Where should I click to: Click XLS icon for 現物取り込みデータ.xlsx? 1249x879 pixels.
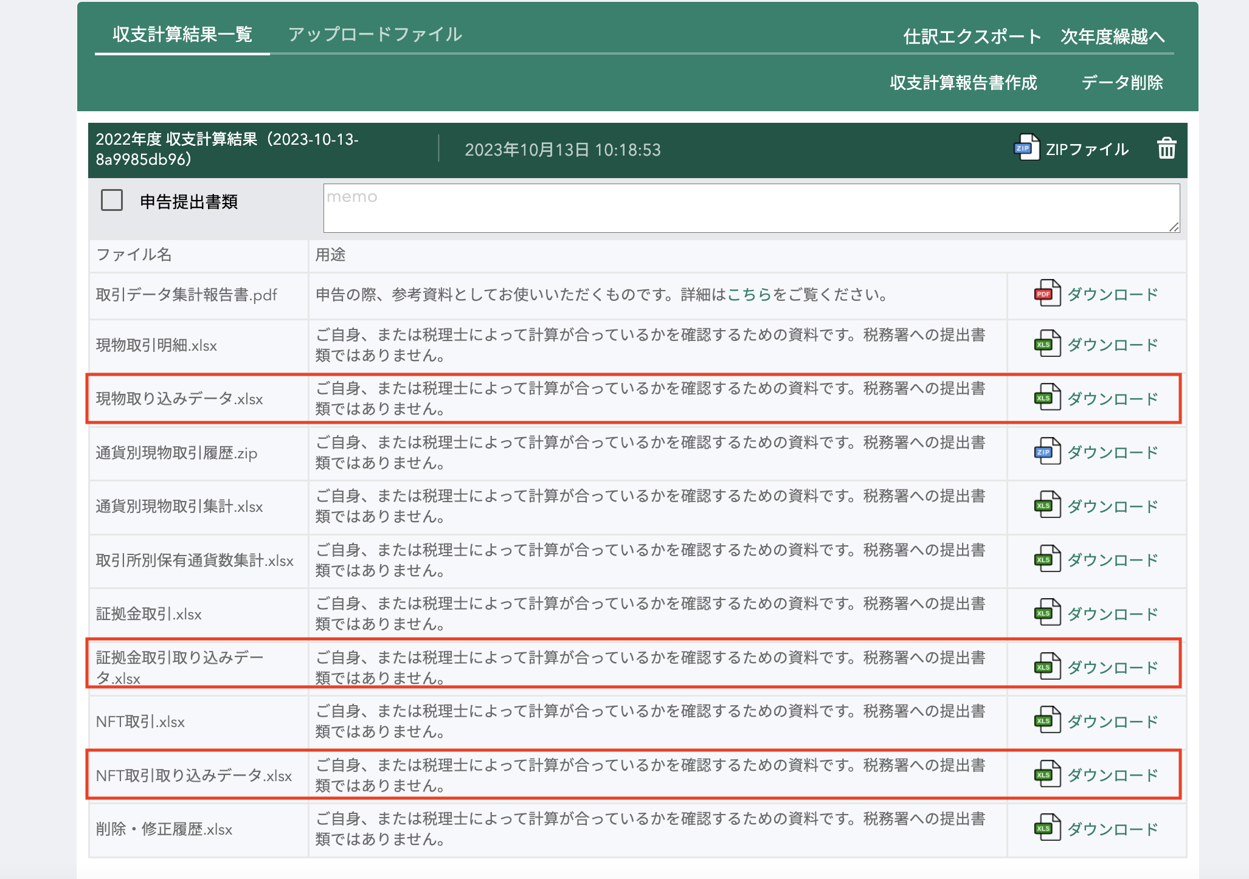tap(1047, 398)
